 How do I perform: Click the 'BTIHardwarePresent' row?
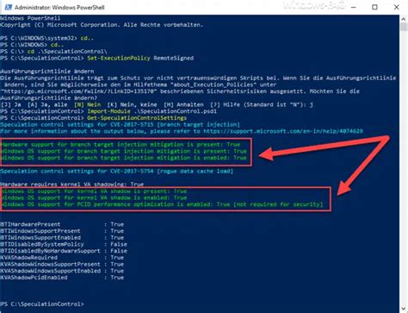click(x=62, y=224)
